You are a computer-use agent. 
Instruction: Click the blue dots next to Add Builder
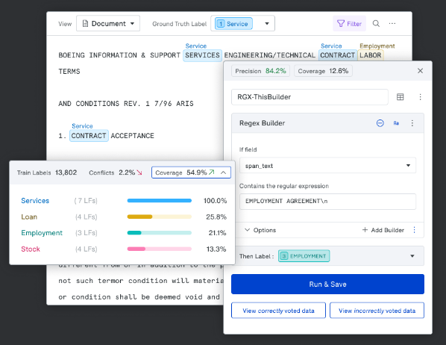point(414,230)
